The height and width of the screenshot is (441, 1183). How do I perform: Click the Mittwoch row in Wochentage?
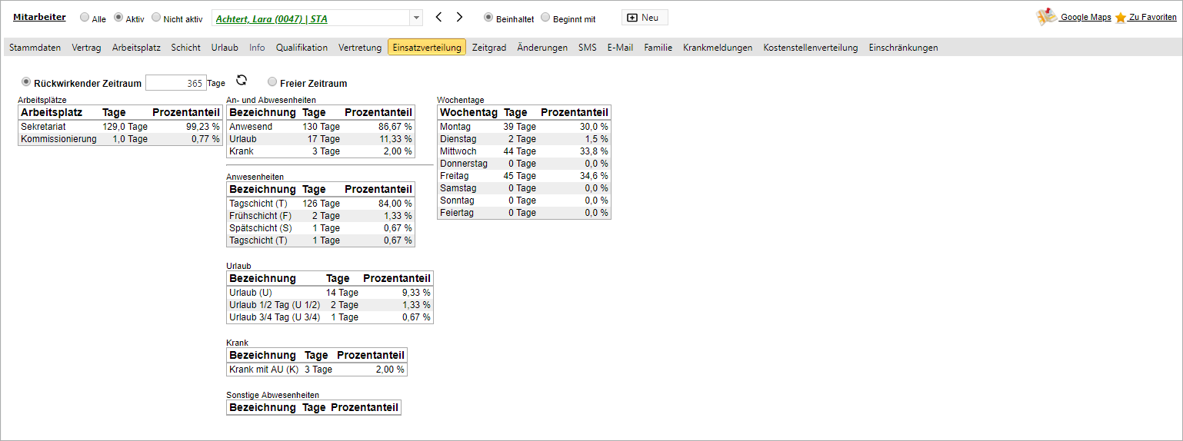coord(524,151)
